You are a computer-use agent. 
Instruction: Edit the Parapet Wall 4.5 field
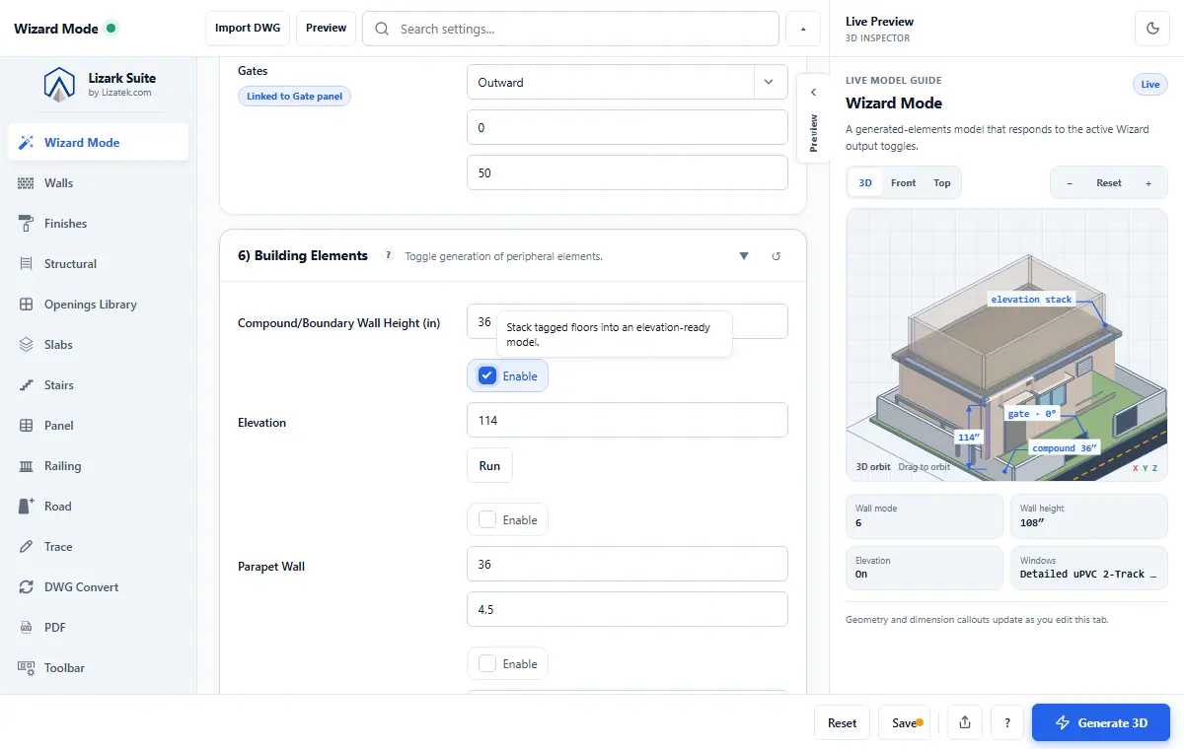(x=628, y=609)
